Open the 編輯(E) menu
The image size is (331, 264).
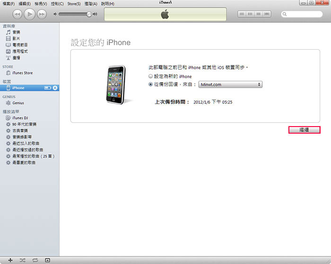tap(25, 4)
